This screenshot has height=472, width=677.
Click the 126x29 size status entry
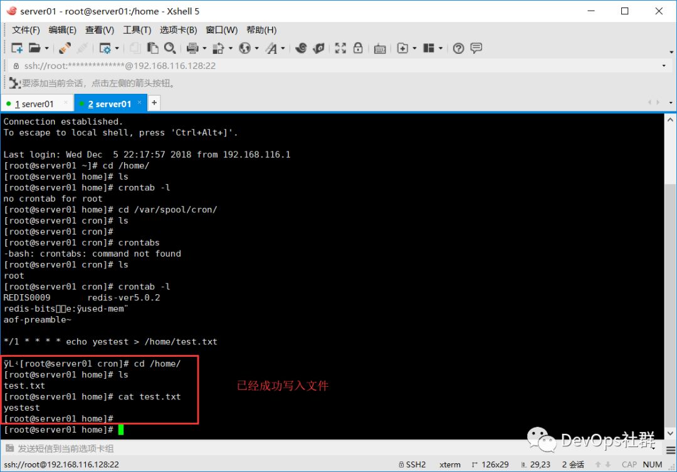[x=490, y=464]
